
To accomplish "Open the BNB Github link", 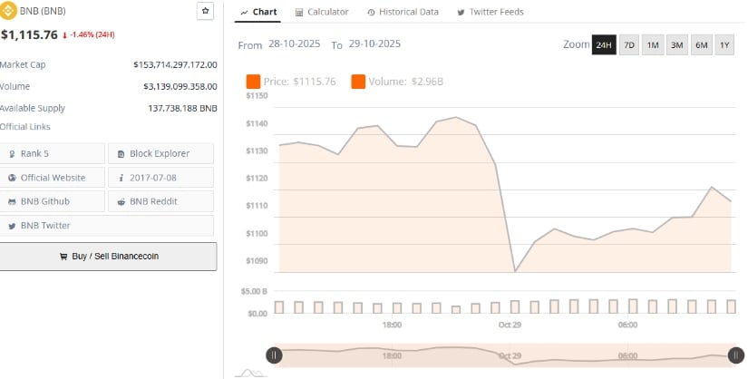I will click(x=53, y=201).
